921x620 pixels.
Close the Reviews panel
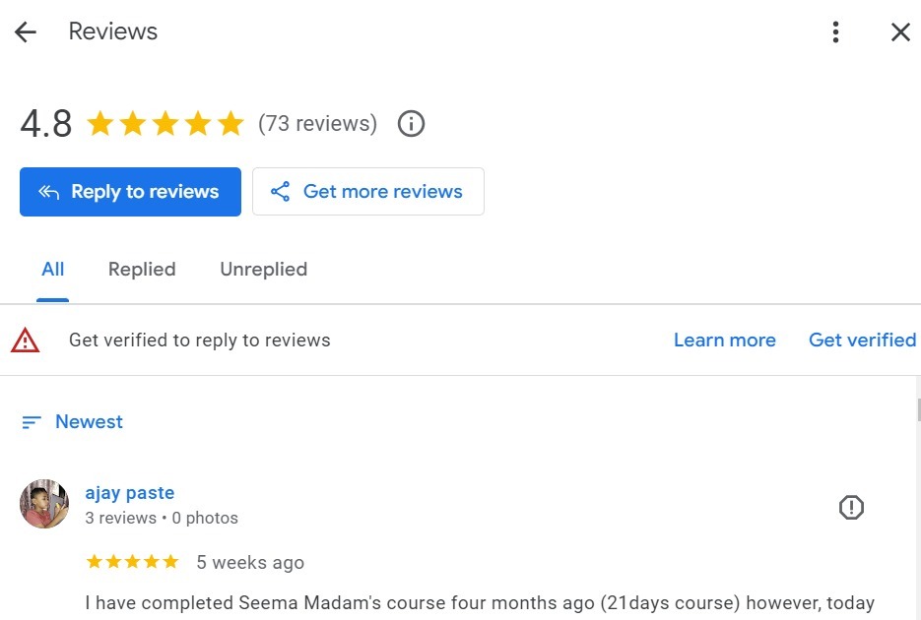point(900,32)
